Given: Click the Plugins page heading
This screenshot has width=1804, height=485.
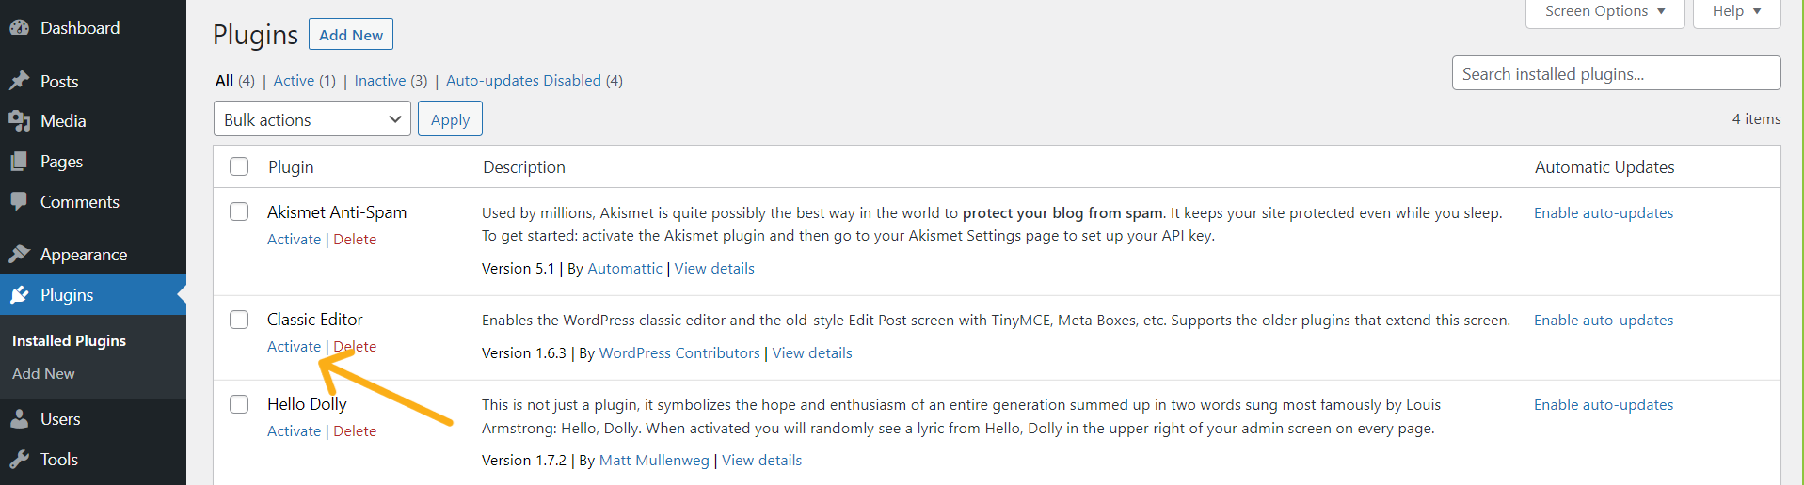Looking at the screenshot, I should [x=255, y=35].
